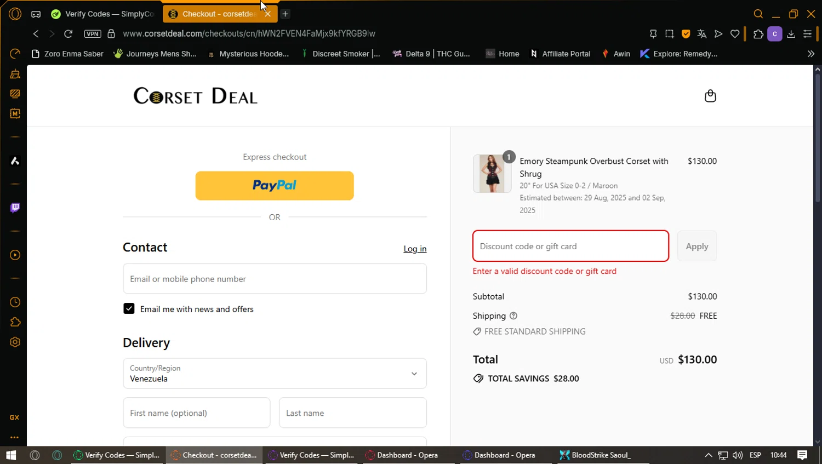Open the taskbar notification center icon

tap(802, 455)
